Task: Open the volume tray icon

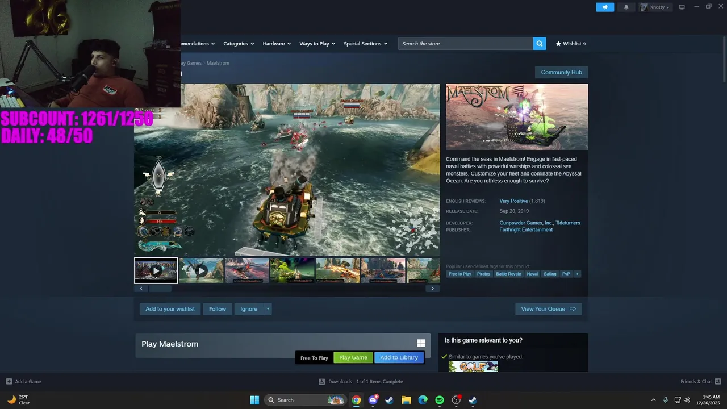Action: tap(687, 400)
